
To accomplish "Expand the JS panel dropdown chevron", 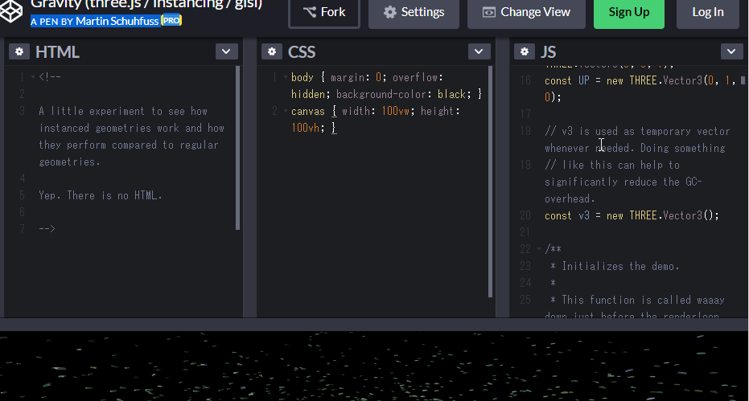I will click(732, 51).
